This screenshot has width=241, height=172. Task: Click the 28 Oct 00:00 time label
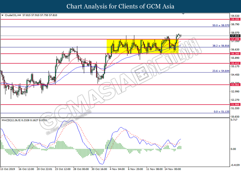tap(81, 169)
